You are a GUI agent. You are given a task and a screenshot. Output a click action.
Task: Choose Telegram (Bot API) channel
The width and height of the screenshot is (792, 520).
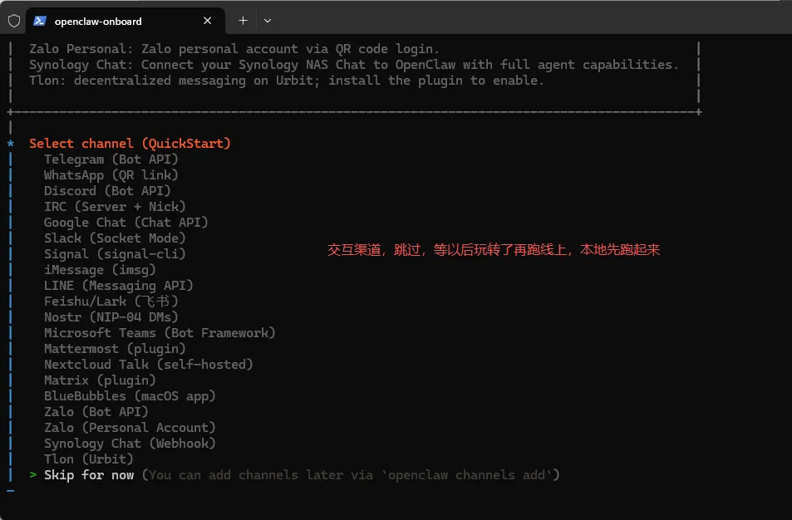click(111, 159)
